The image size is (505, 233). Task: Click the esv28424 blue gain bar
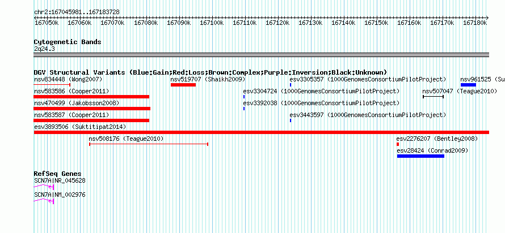(x=420, y=156)
